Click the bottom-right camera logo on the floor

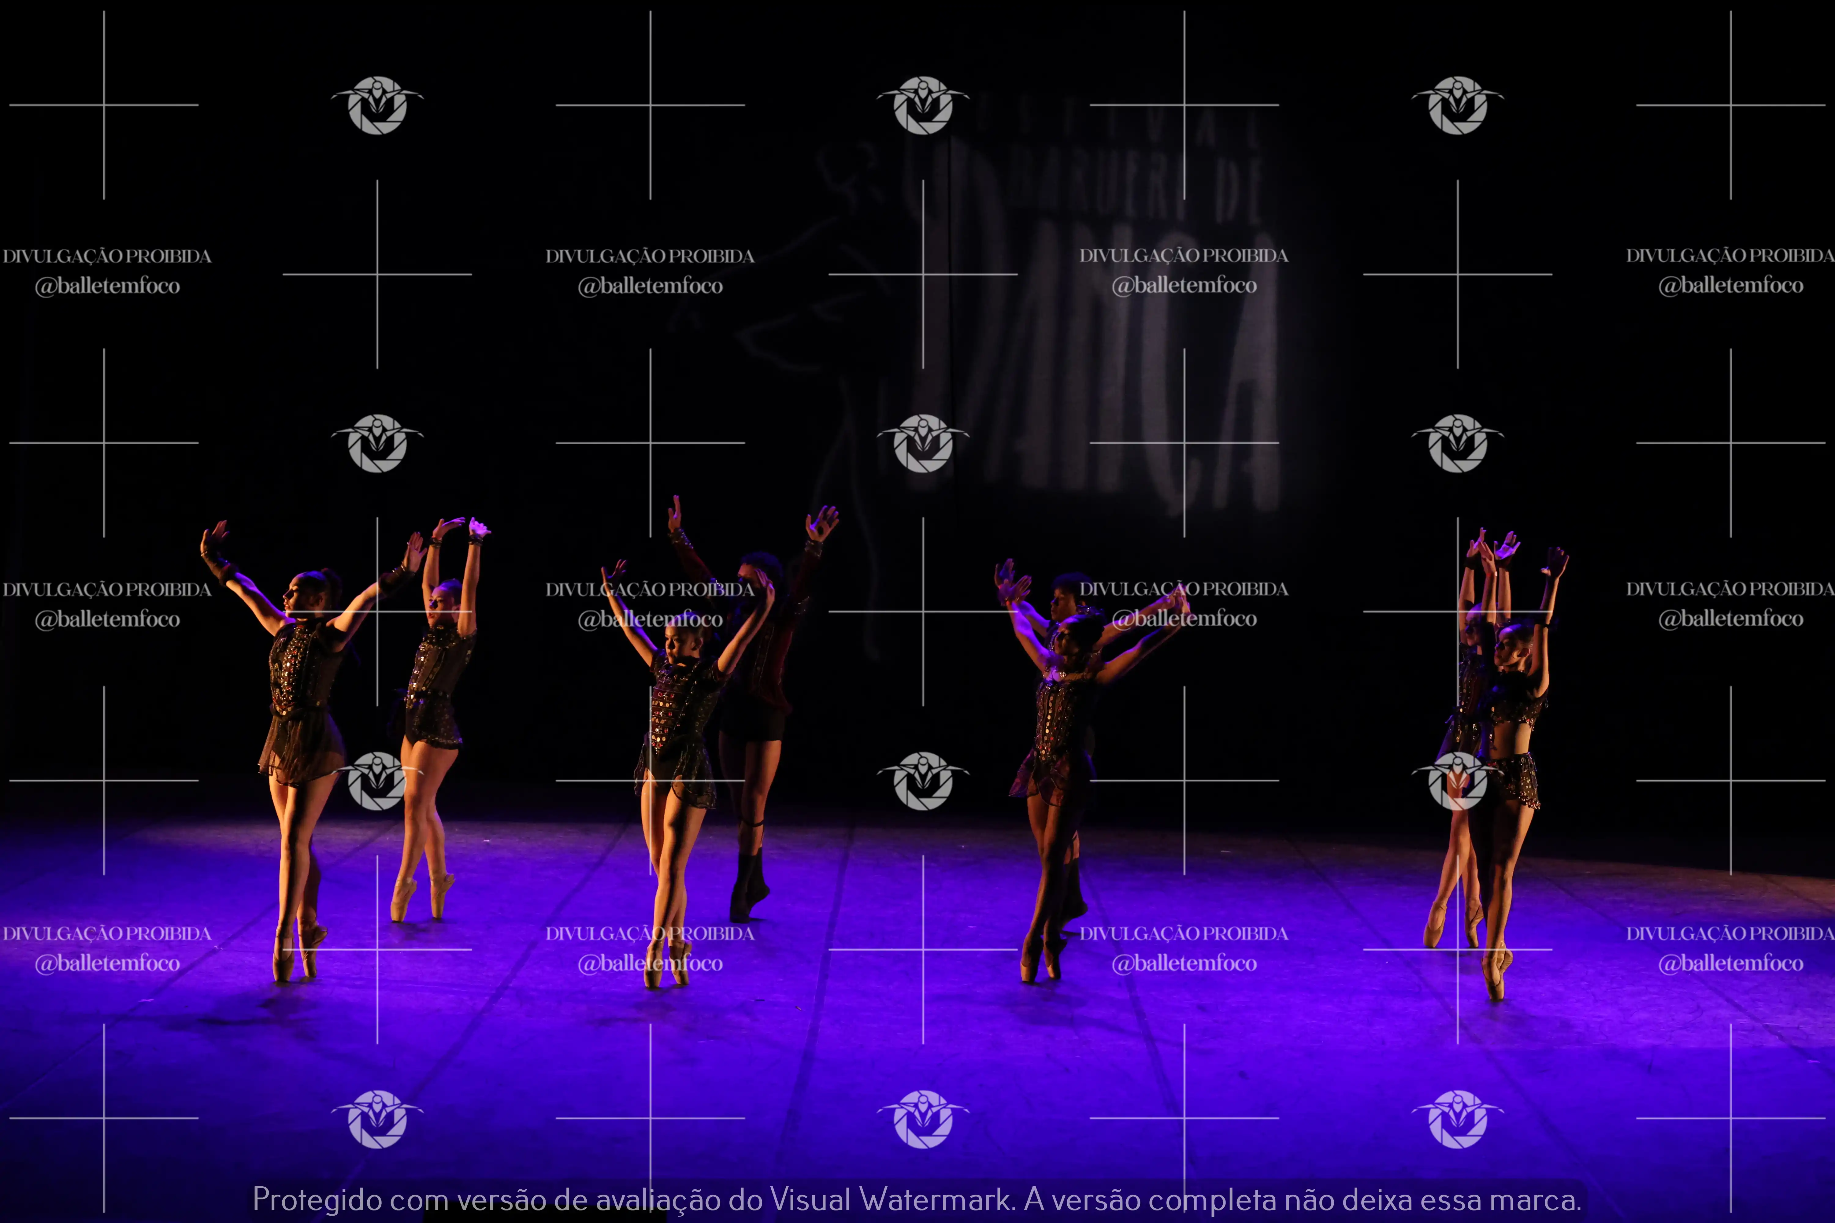tap(1457, 1119)
